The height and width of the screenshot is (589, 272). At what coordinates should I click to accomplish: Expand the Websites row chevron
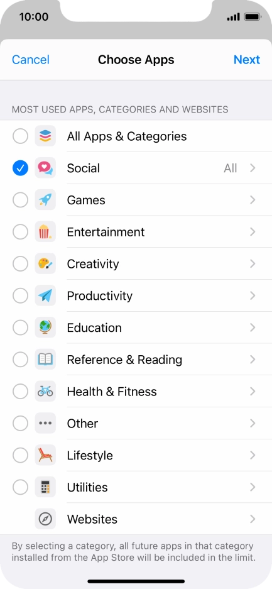click(x=253, y=519)
